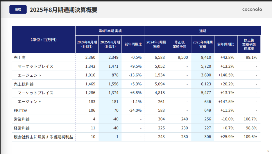Click the 9,410 full-year sales value
Viewport: 272px width, 154px height.
click(x=206, y=57)
